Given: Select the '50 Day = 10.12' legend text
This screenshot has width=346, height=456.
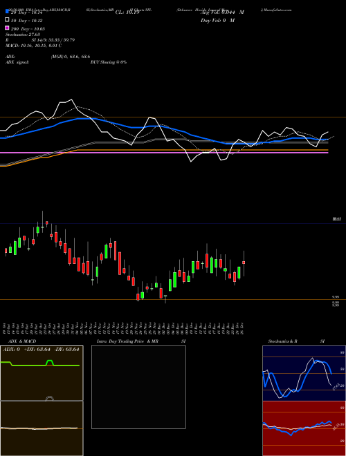Looking at the screenshot, I should tap(27, 21).
